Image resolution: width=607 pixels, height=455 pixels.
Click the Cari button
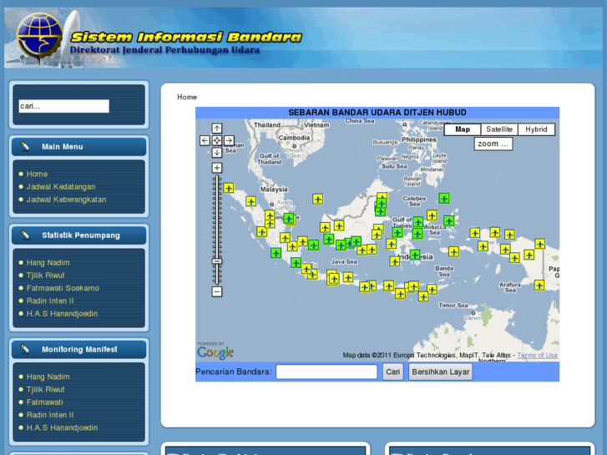point(393,372)
